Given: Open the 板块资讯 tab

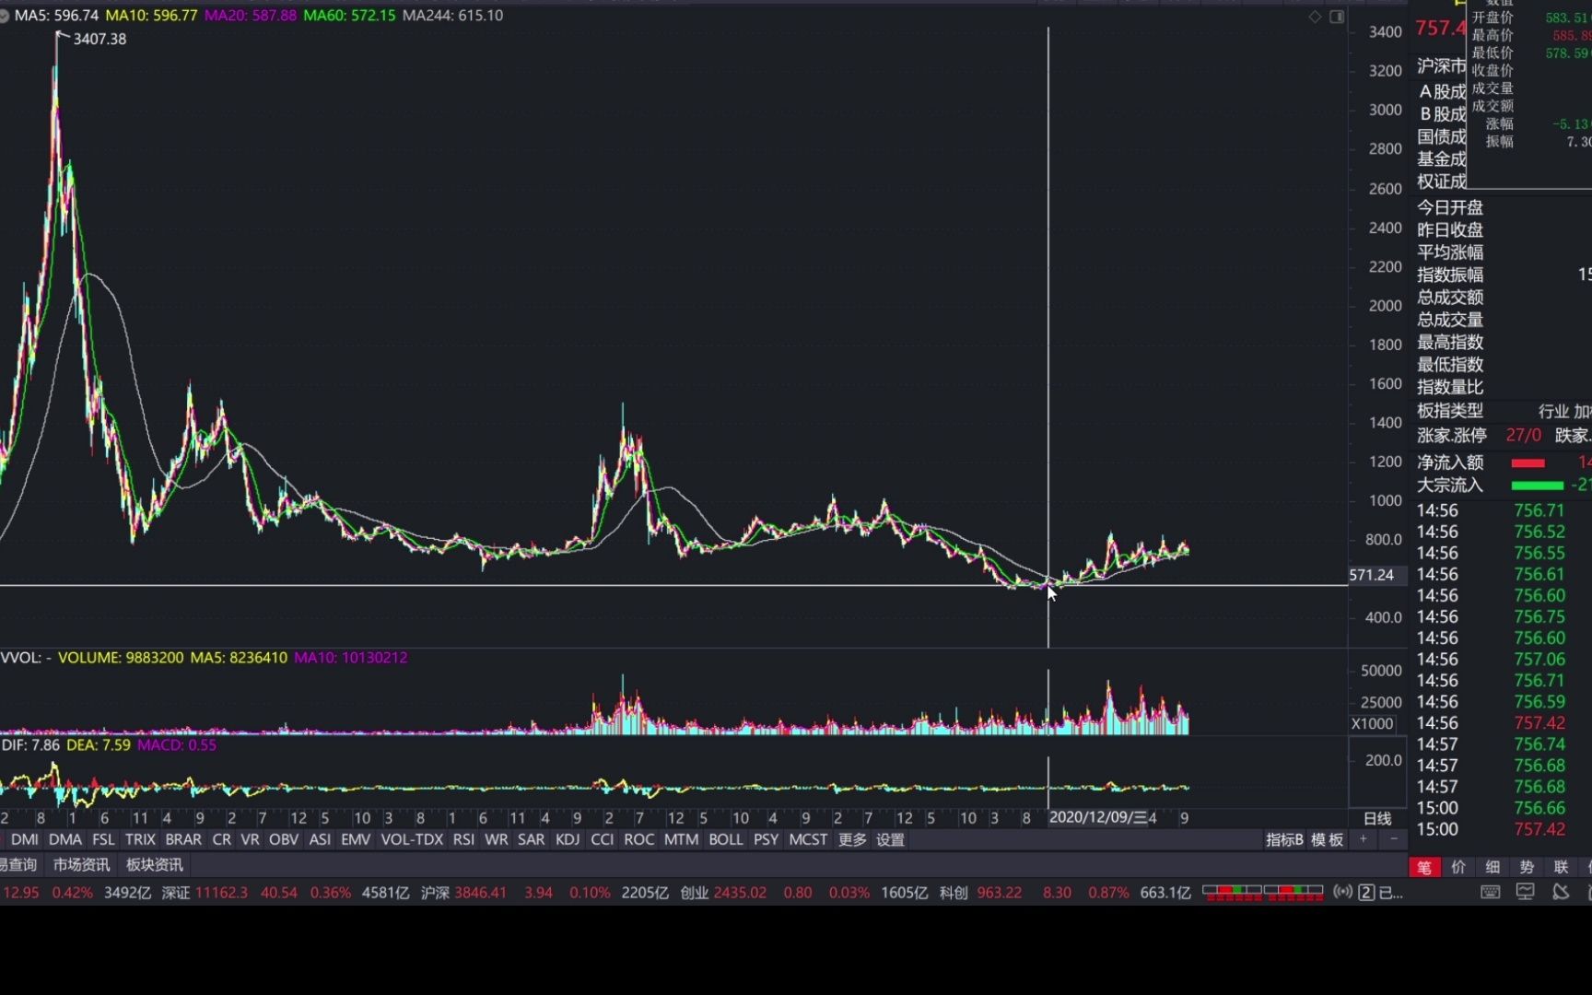Looking at the screenshot, I should tap(154, 864).
